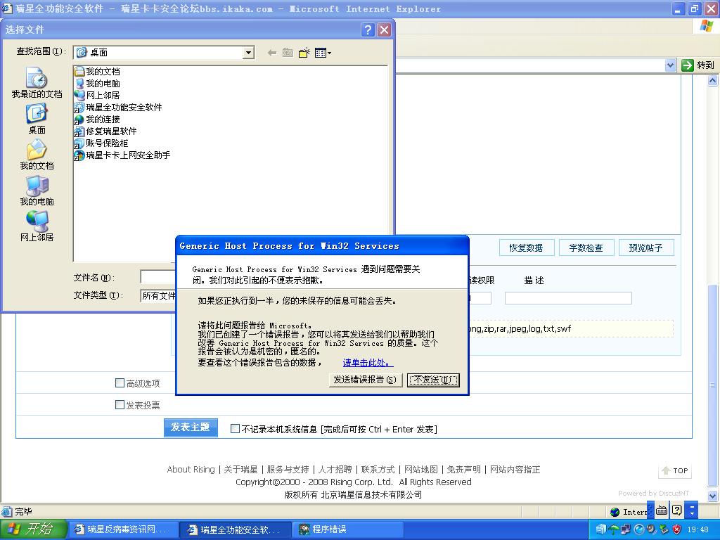Screen dimensions: 720x540
Task: Click 不发送 button in error dialog
Action: tap(433, 380)
